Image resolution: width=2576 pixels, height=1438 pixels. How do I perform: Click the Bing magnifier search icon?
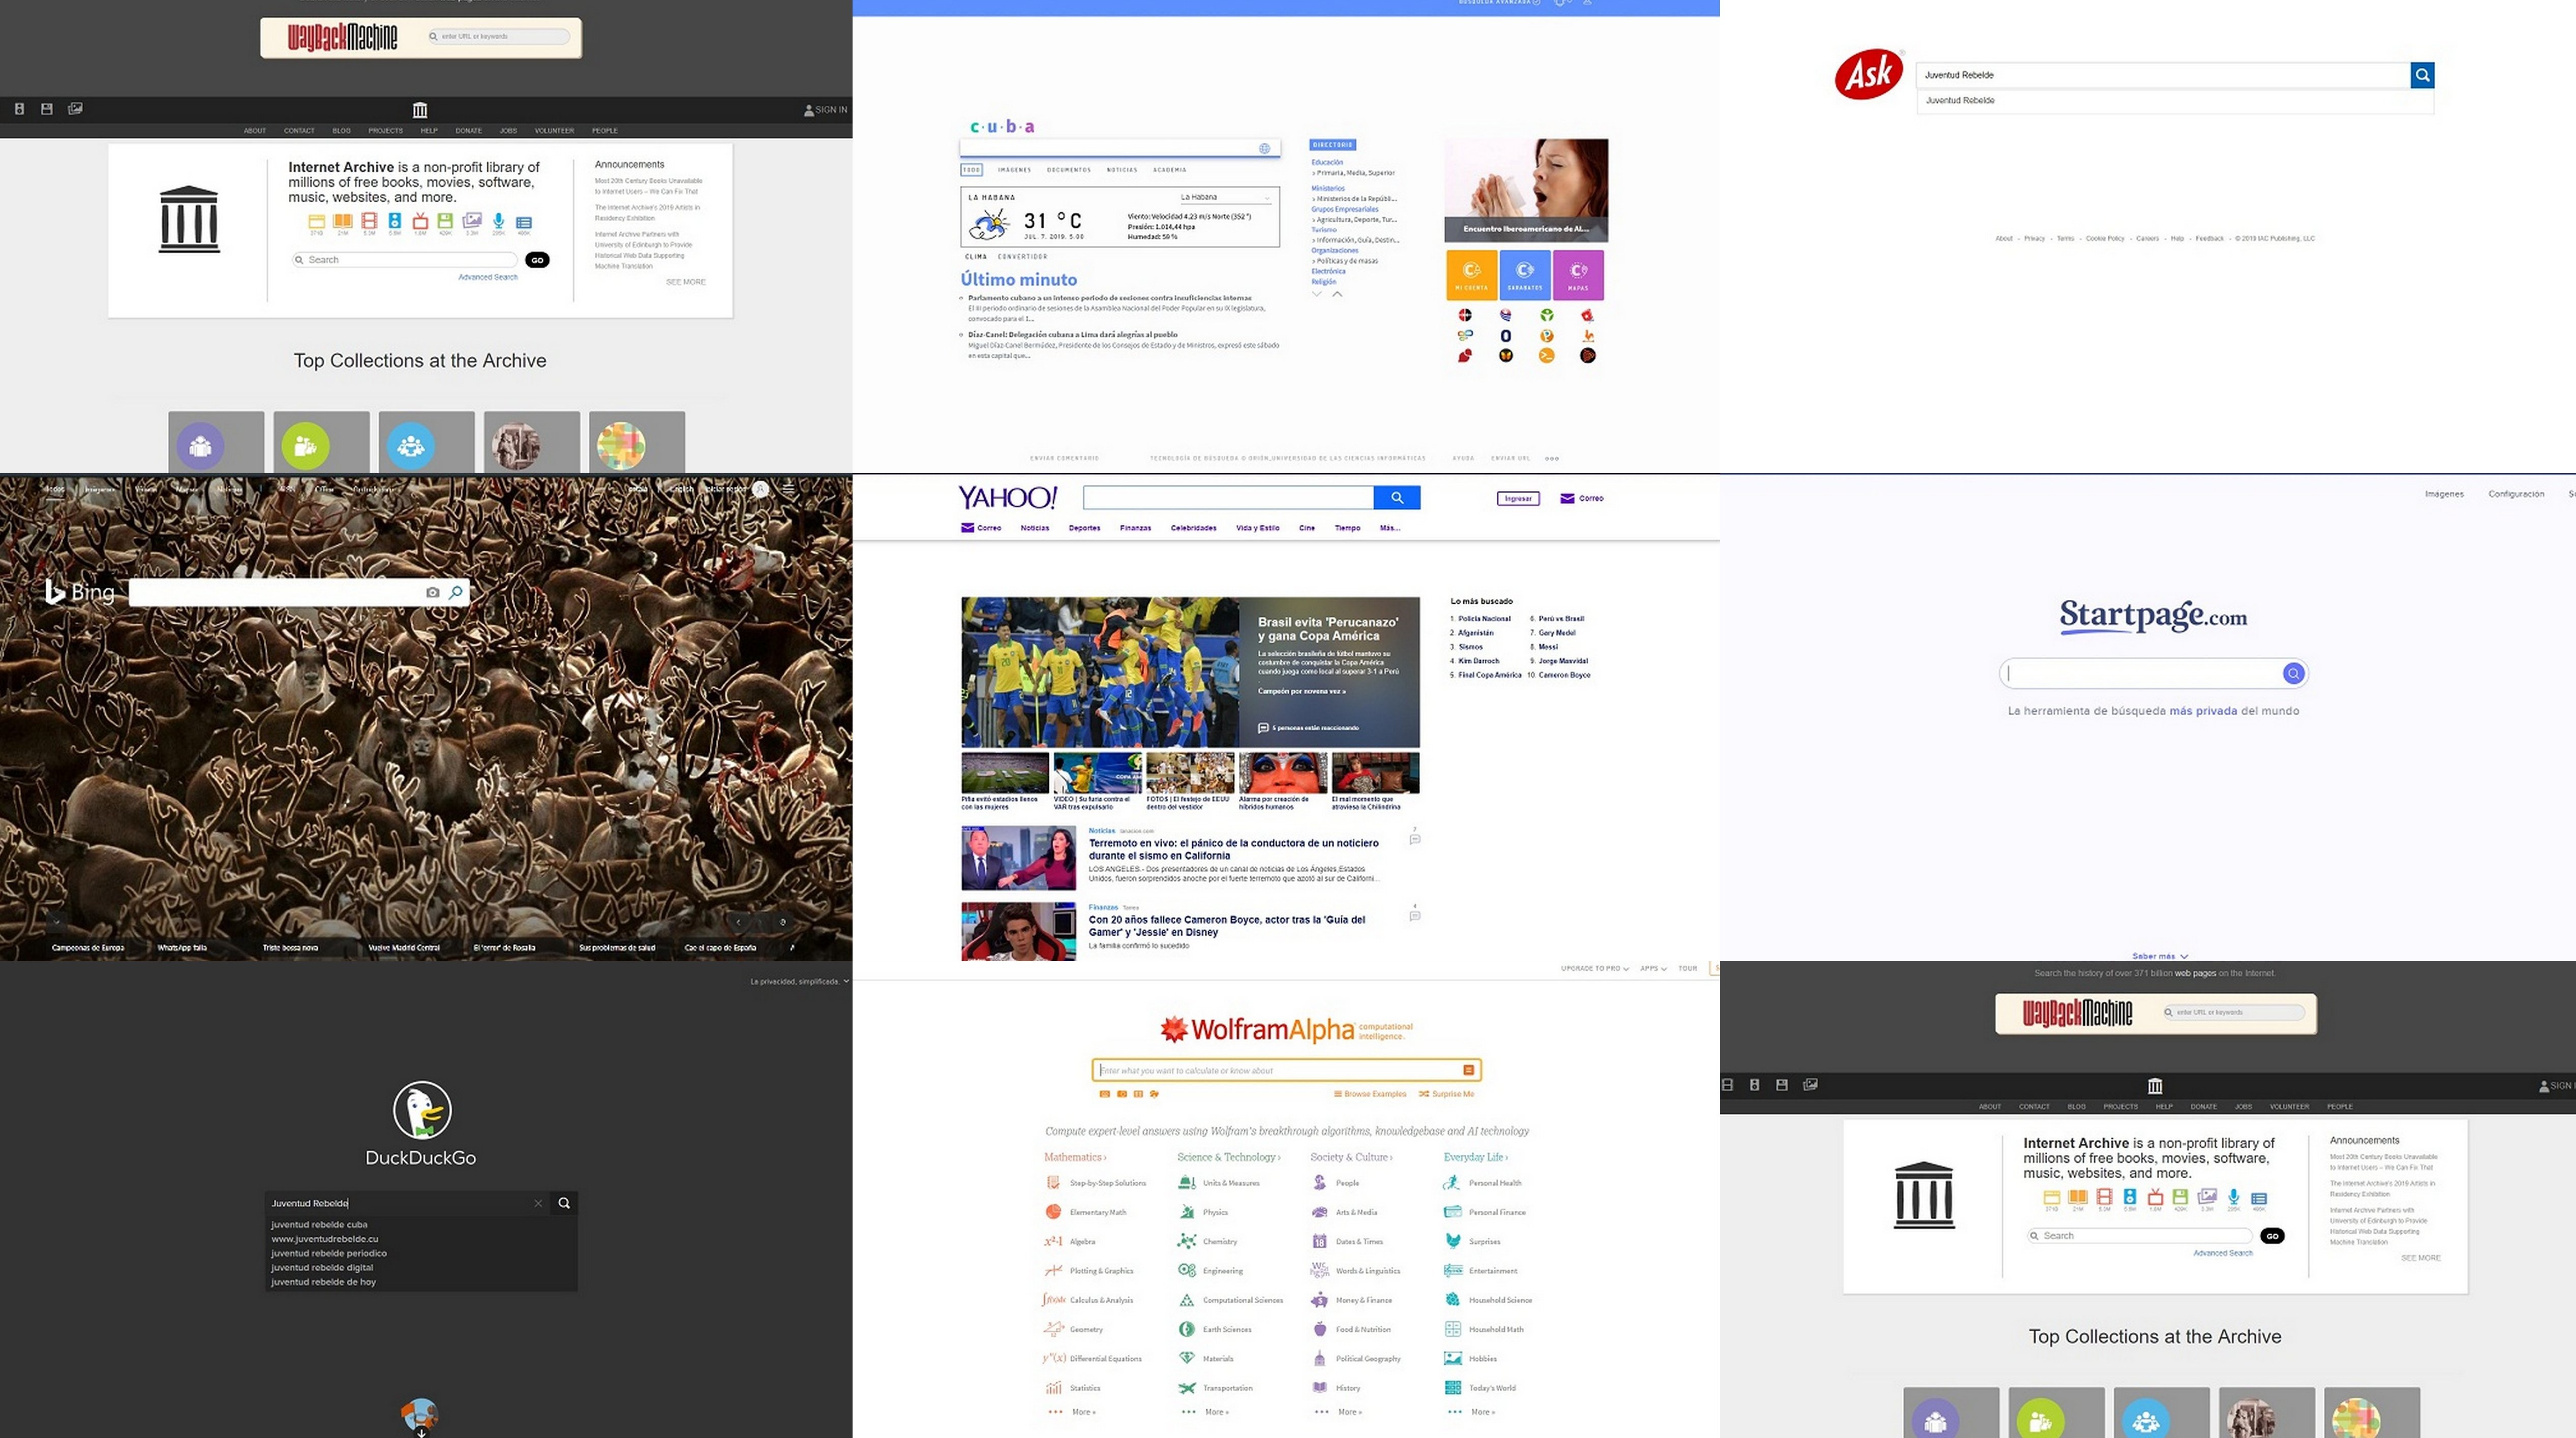coord(456,592)
